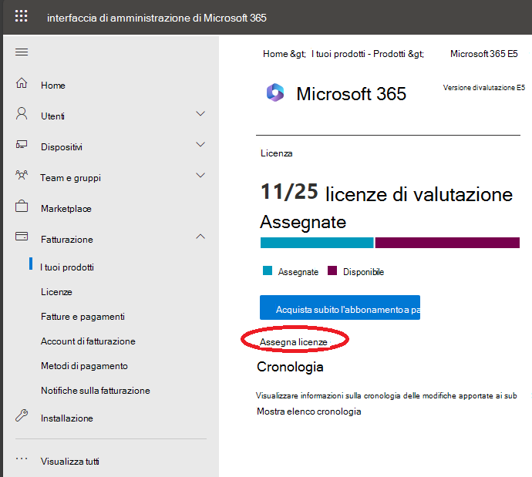532x477 pixels.
Task: Click the Dispositivi device icon
Action: point(22,144)
